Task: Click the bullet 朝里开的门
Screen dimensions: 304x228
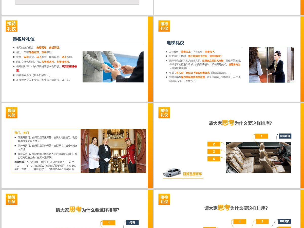Action: (x=47, y=139)
